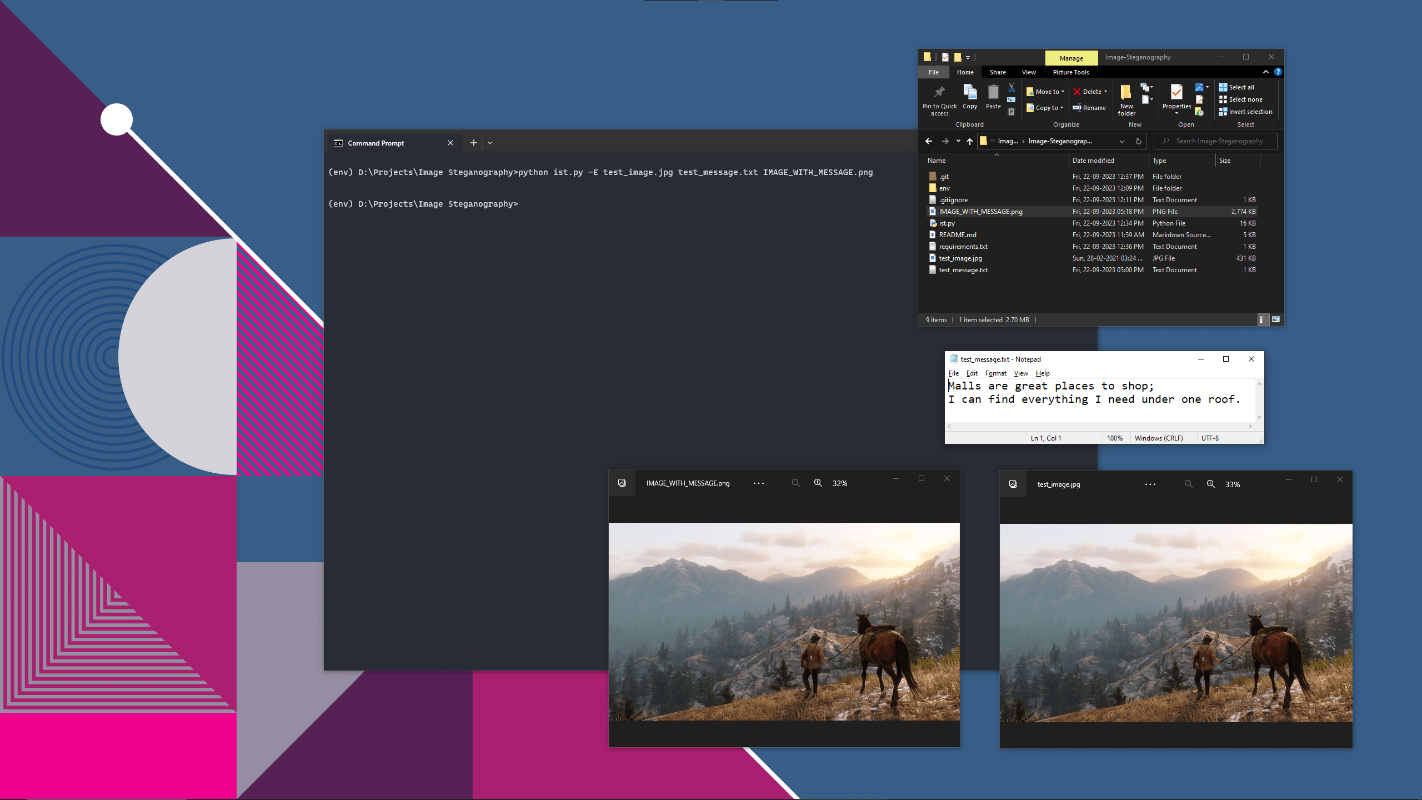Click Rename in the Organize group
The image size is (1422, 800).
pyautogui.click(x=1089, y=108)
